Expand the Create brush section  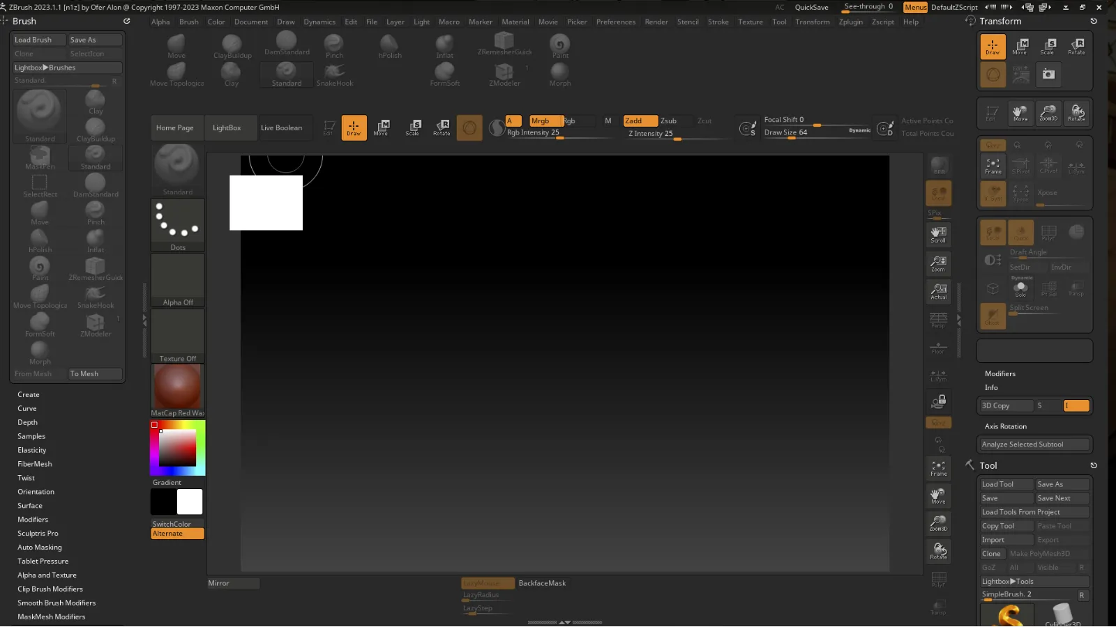click(29, 394)
